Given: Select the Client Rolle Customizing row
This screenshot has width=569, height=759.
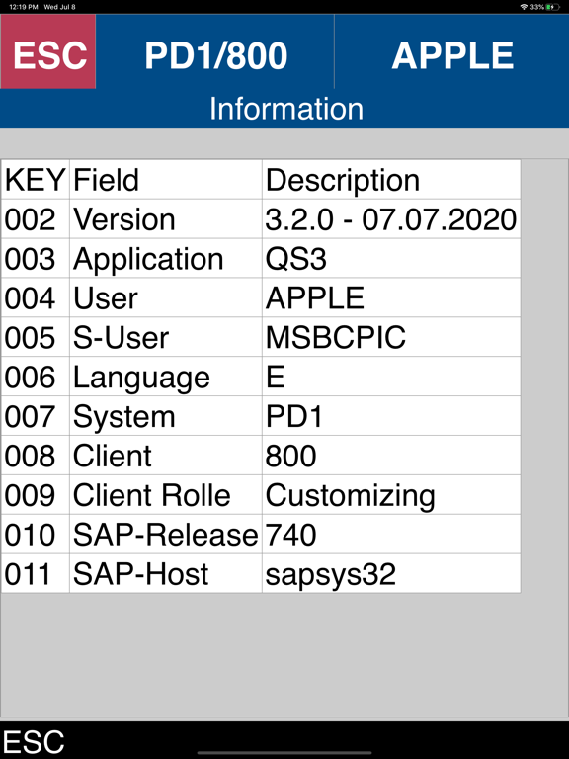Looking at the screenshot, I should [261, 495].
